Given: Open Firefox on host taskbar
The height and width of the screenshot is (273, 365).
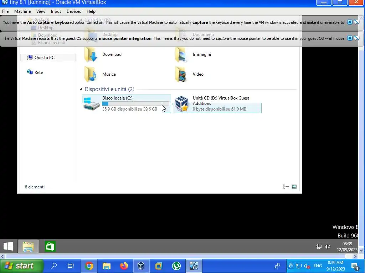Looking at the screenshot, I should pyautogui.click(x=124, y=266).
